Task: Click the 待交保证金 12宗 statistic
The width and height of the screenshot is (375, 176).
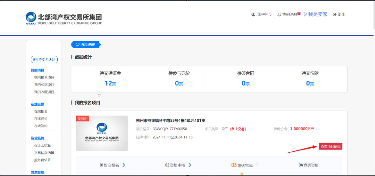Action: click(x=111, y=79)
